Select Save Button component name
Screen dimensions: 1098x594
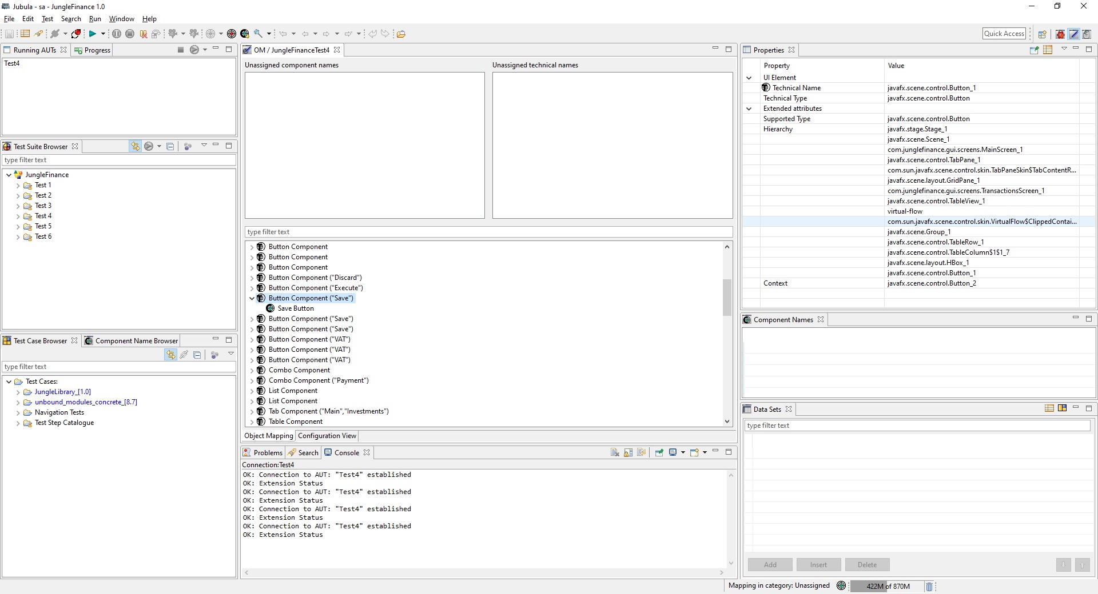point(296,308)
